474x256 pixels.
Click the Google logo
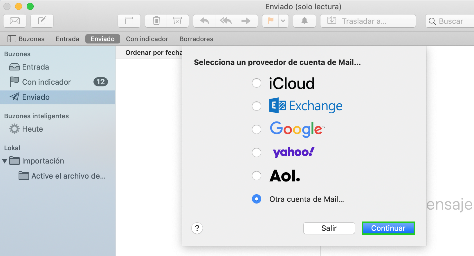coord(298,129)
